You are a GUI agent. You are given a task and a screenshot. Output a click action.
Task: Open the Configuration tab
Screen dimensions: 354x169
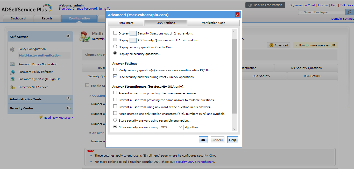click(79, 18)
